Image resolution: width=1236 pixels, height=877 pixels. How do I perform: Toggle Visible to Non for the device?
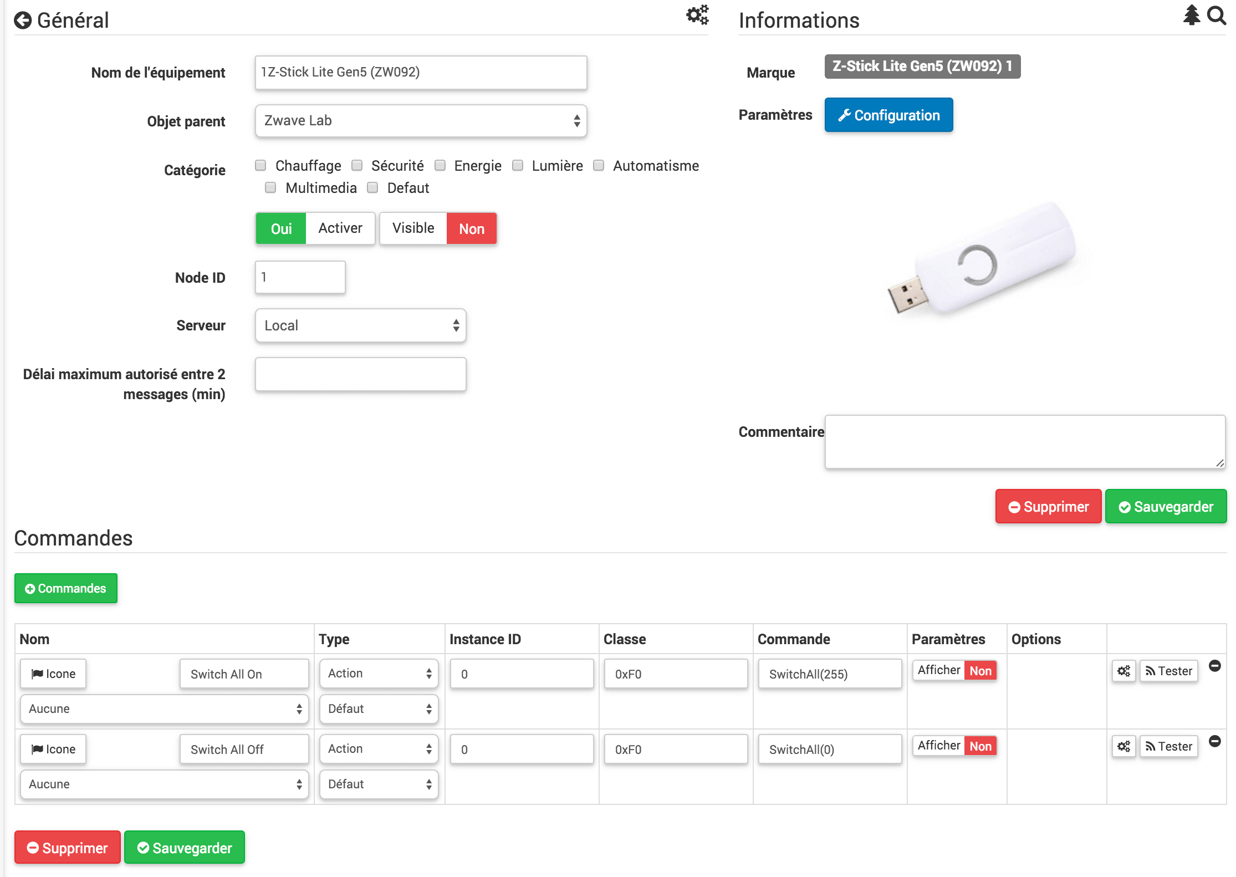click(x=472, y=228)
